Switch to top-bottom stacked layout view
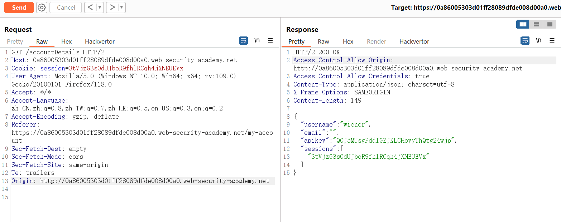The height and width of the screenshot is (222, 561). click(x=536, y=24)
